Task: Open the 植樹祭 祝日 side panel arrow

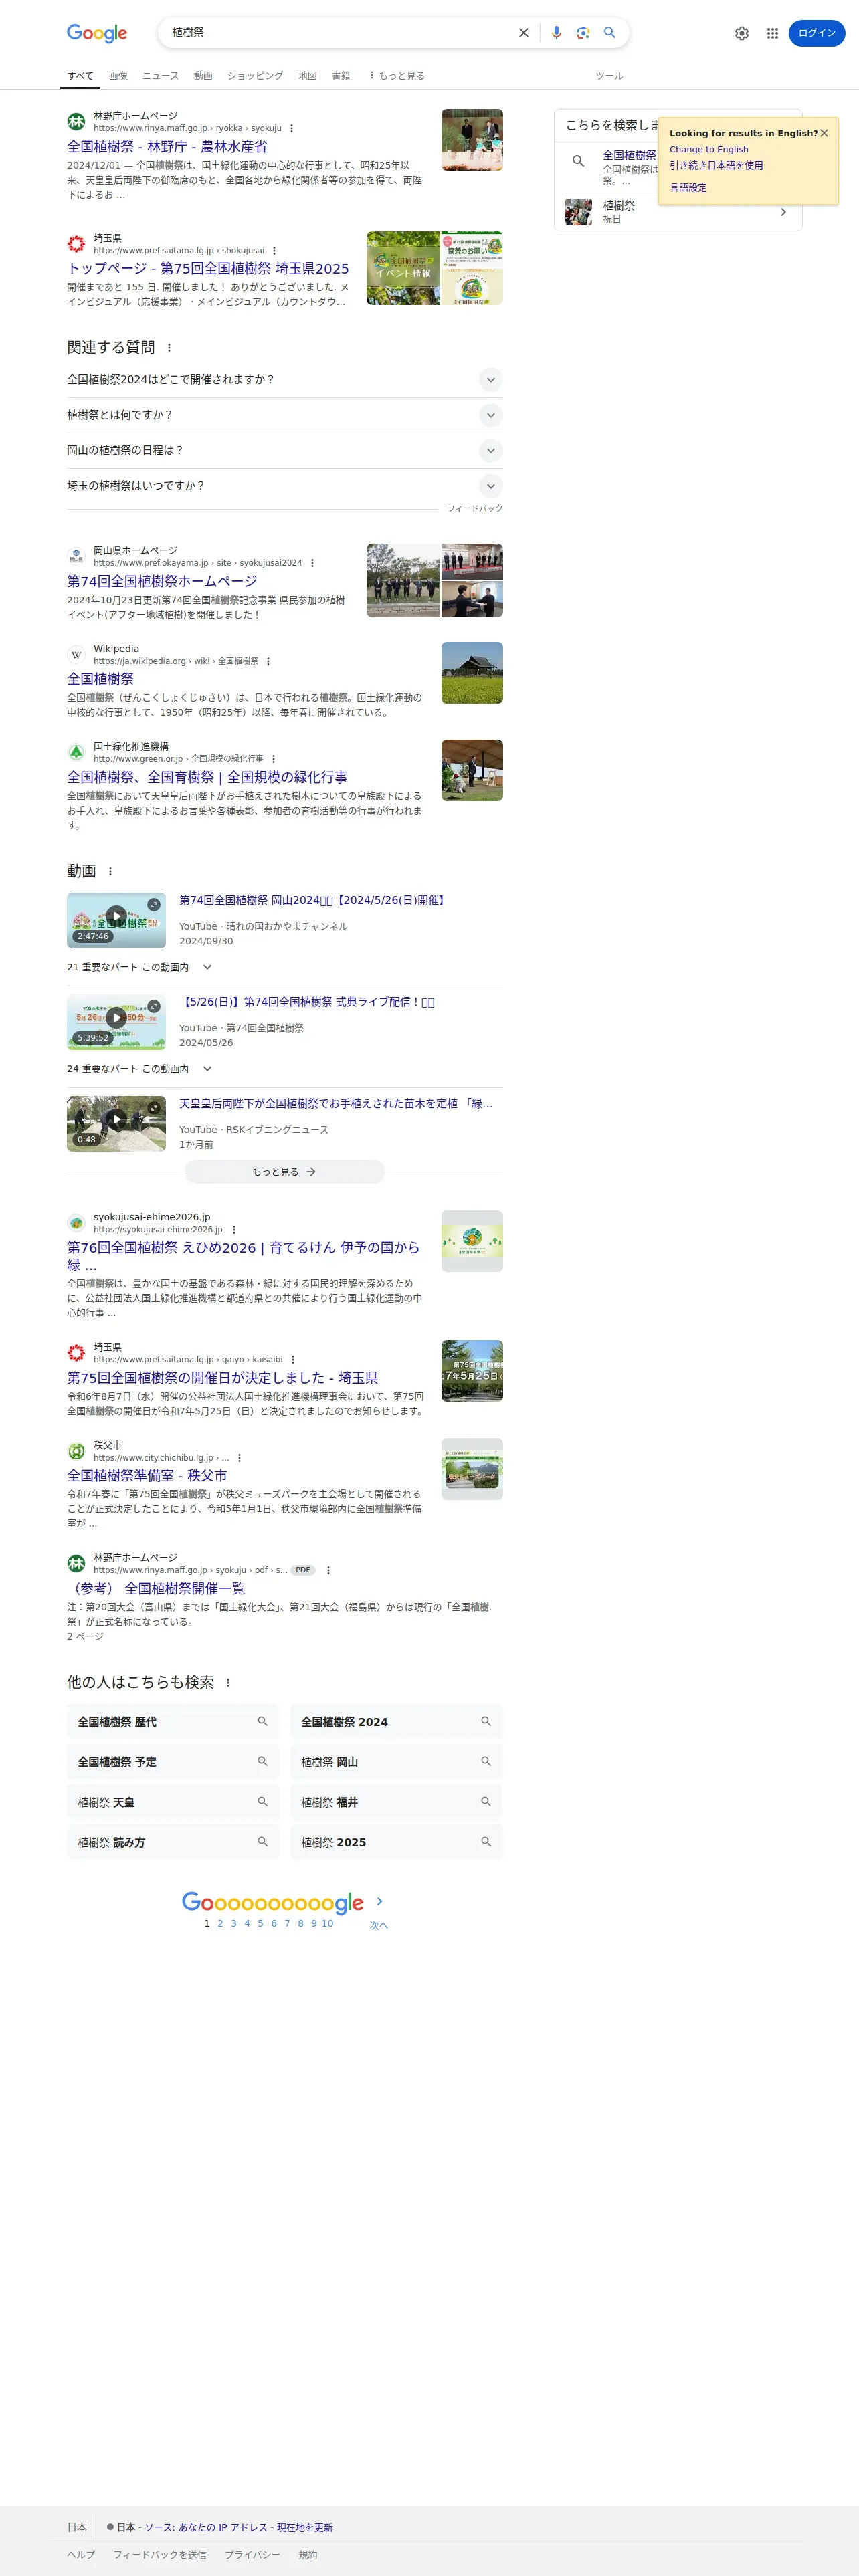Action: click(x=783, y=212)
